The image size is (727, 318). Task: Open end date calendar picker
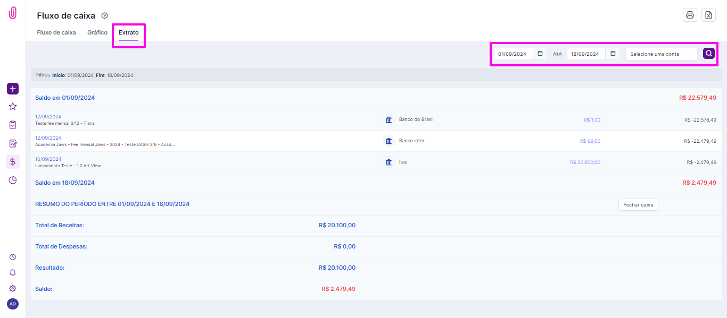613,54
